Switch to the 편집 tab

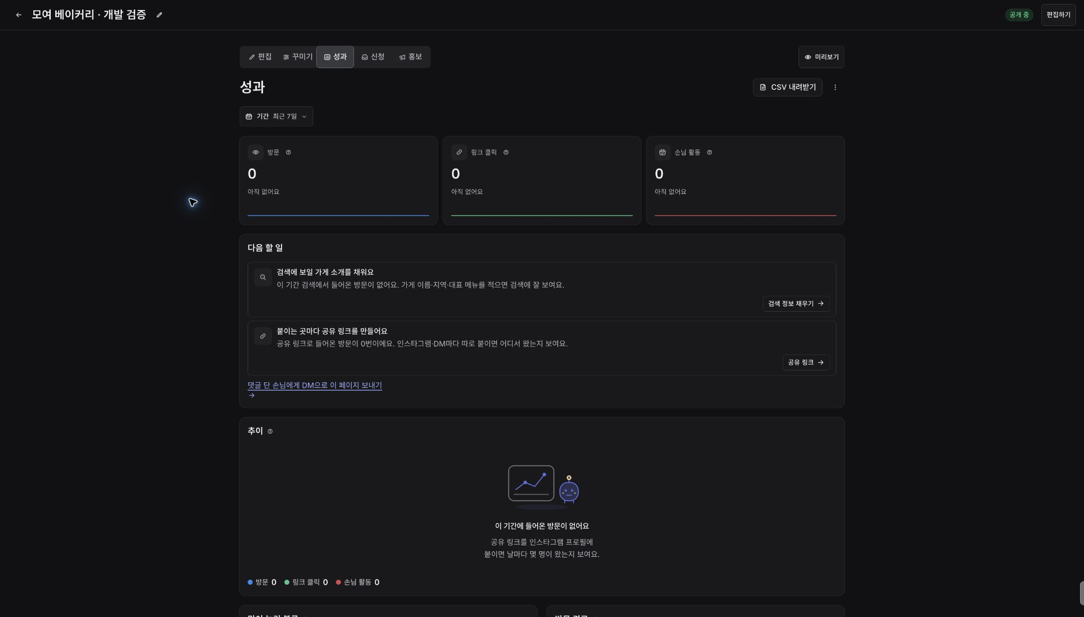point(260,57)
